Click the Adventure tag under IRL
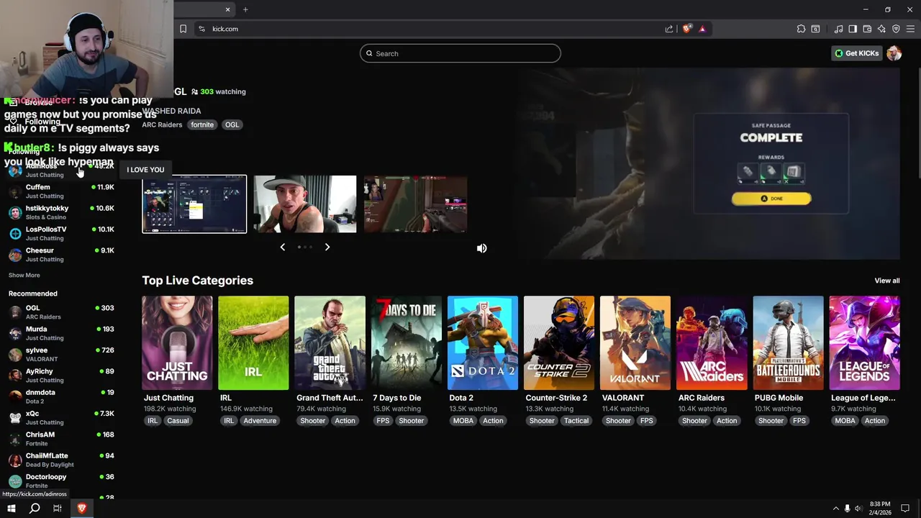The height and width of the screenshot is (518, 921). click(260, 421)
